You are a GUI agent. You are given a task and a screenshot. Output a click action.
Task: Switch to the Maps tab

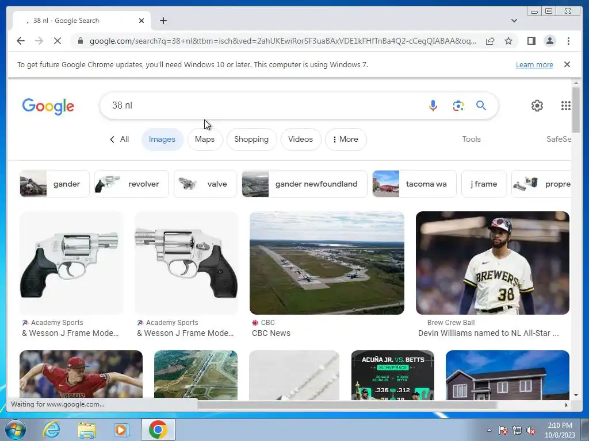[205, 139]
